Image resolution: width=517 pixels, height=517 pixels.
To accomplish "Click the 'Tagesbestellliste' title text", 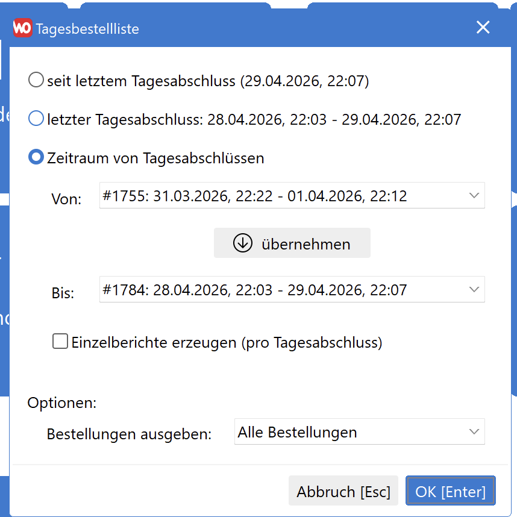I will pos(87,29).
